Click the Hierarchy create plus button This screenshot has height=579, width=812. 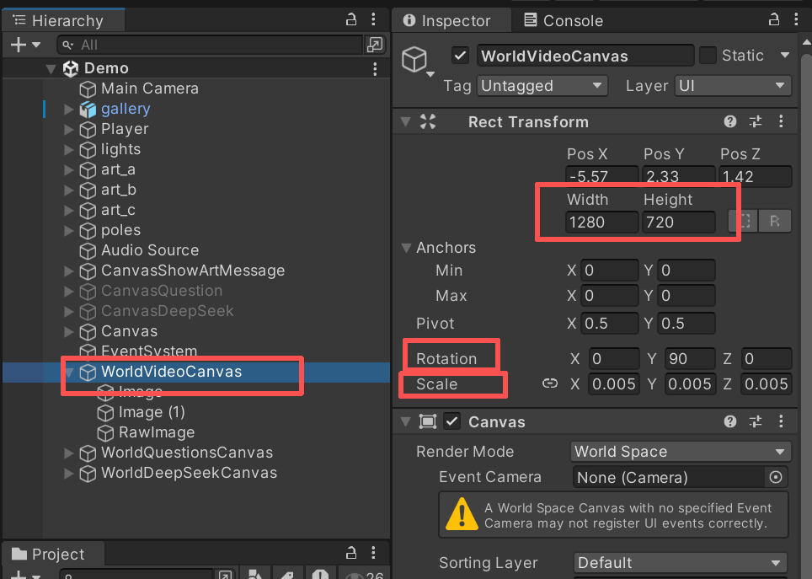tap(19, 45)
